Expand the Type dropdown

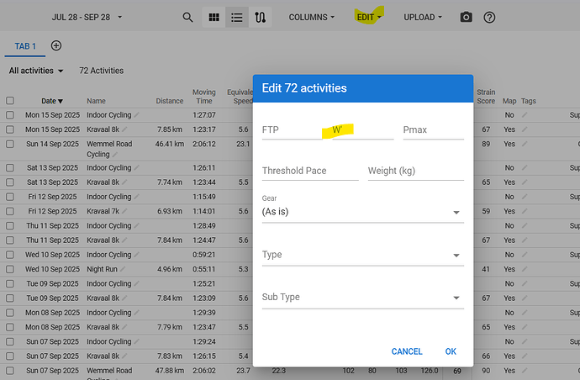362,255
